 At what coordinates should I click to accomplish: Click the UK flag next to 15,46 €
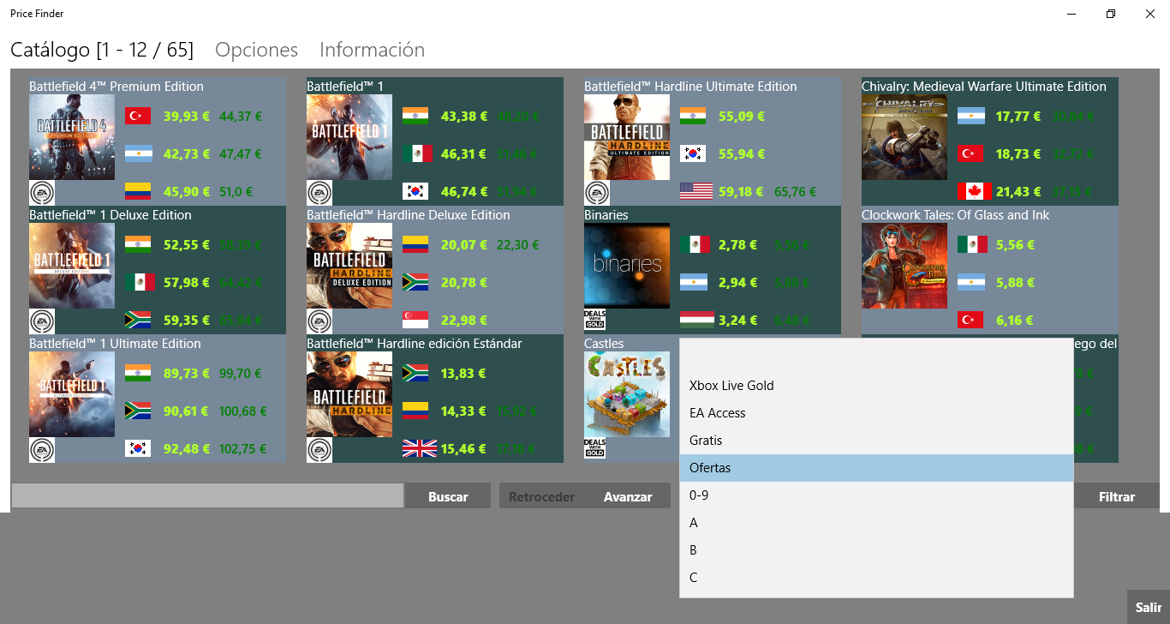(x=419, y=448)
